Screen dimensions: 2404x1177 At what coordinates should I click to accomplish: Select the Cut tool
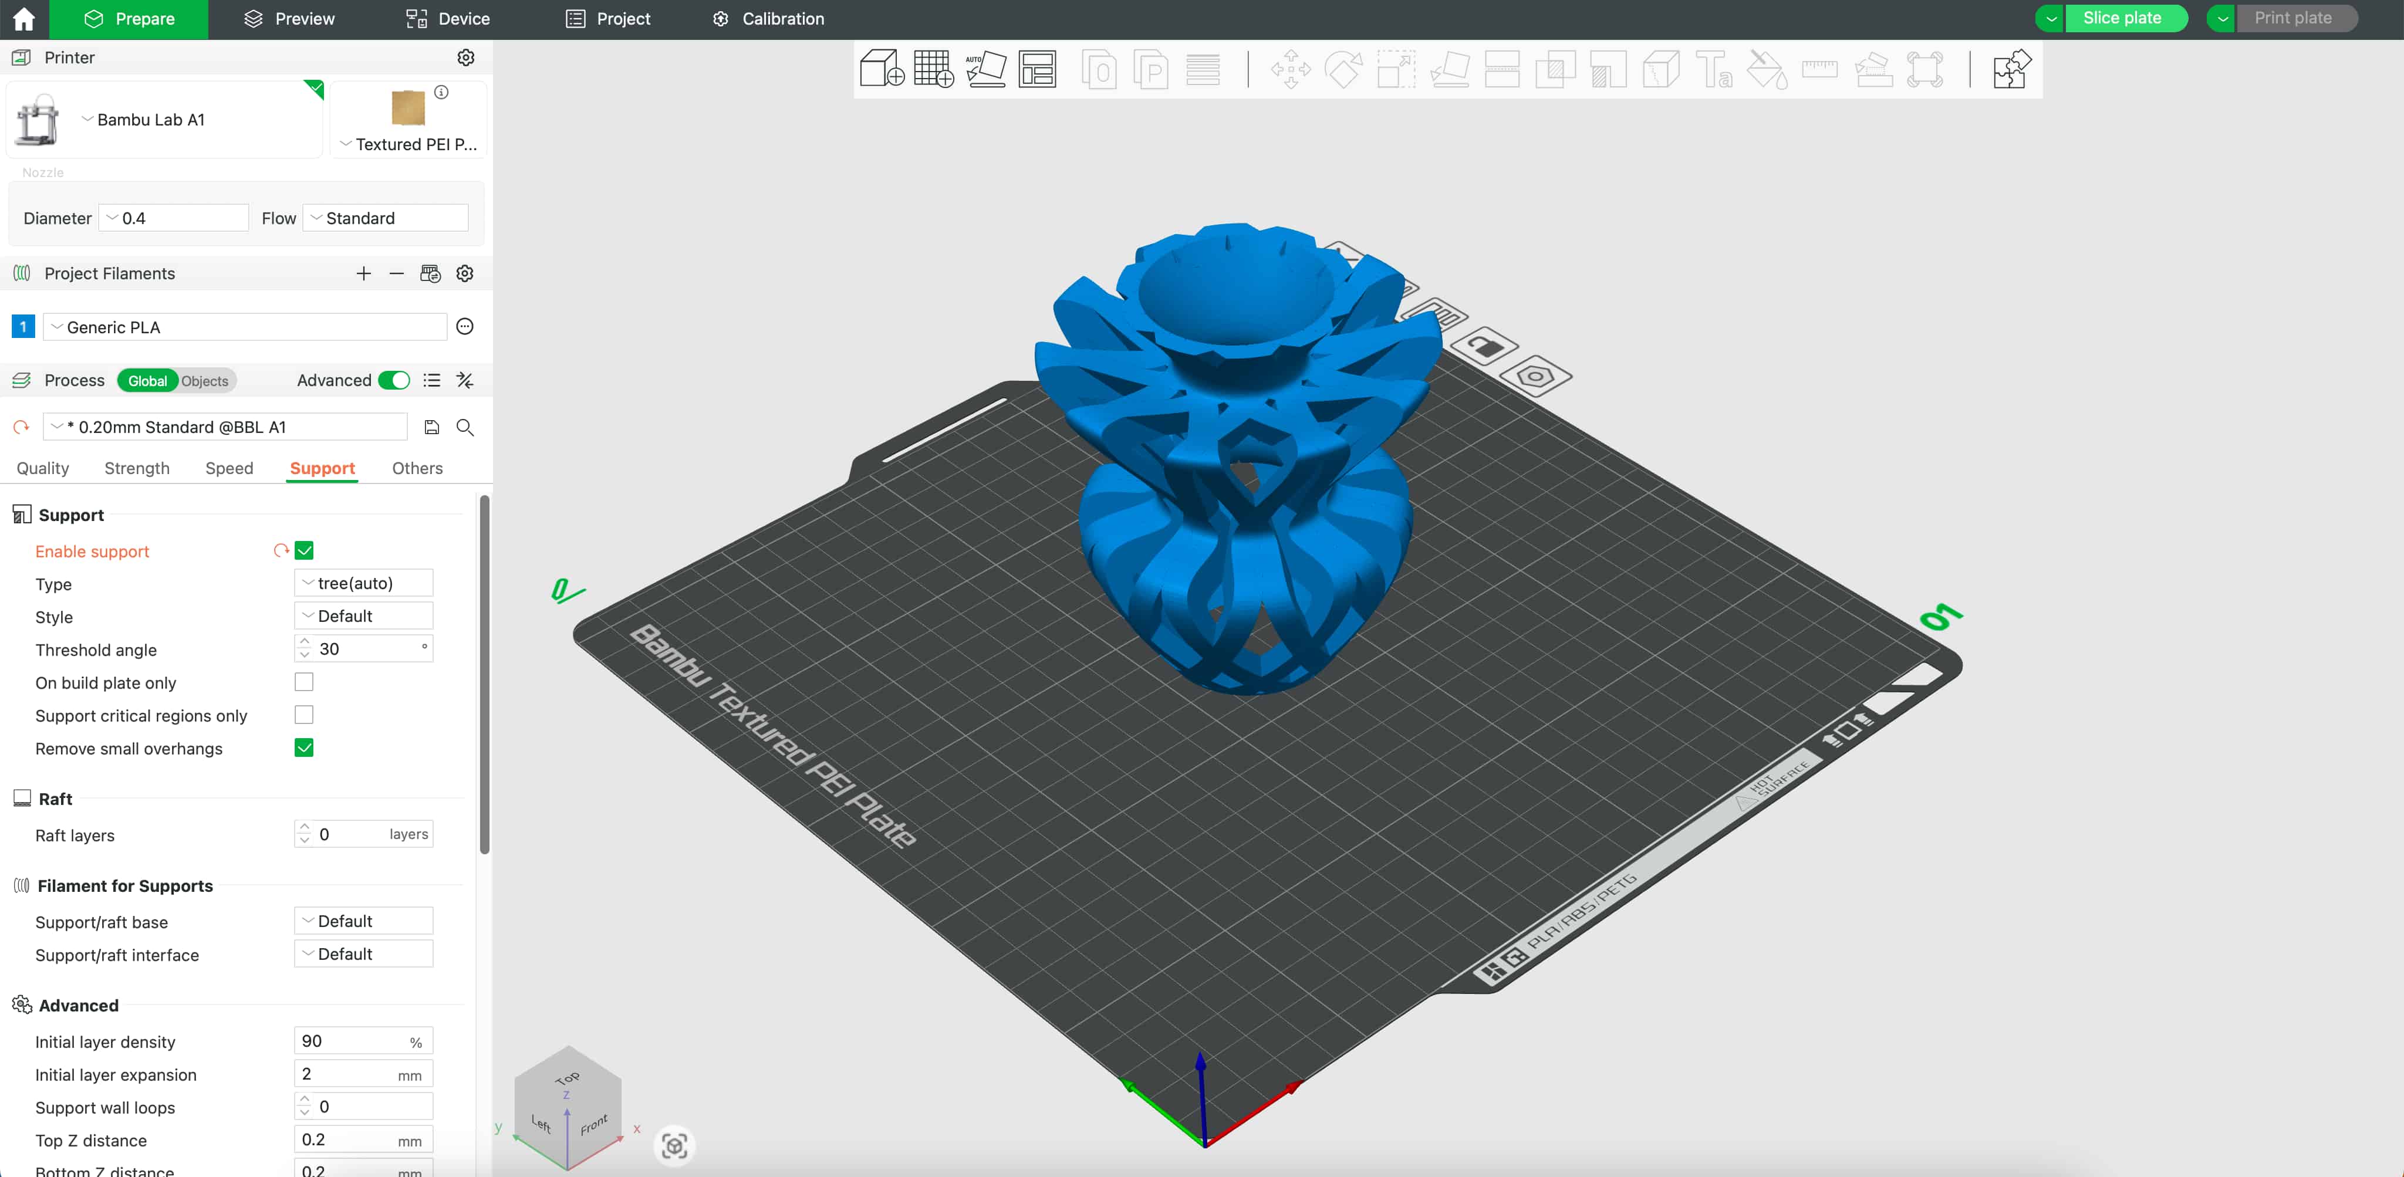tap(1501, 69)
